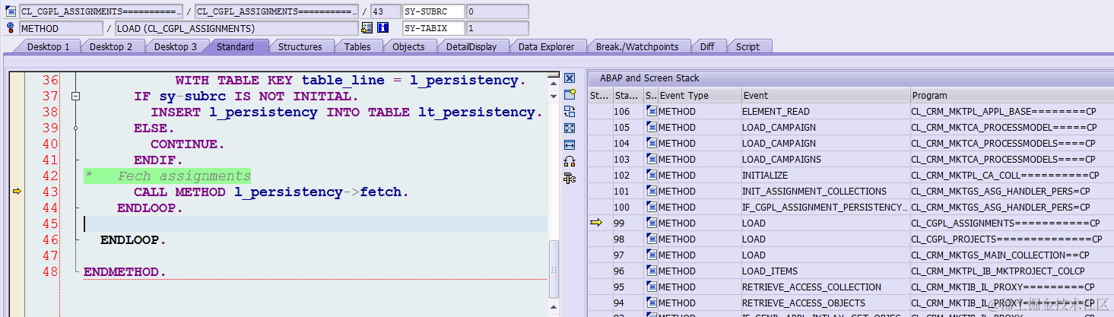Click the gear icon left of METHOD field
This screenshot has height=317, width=1114.
pos(11,28)
